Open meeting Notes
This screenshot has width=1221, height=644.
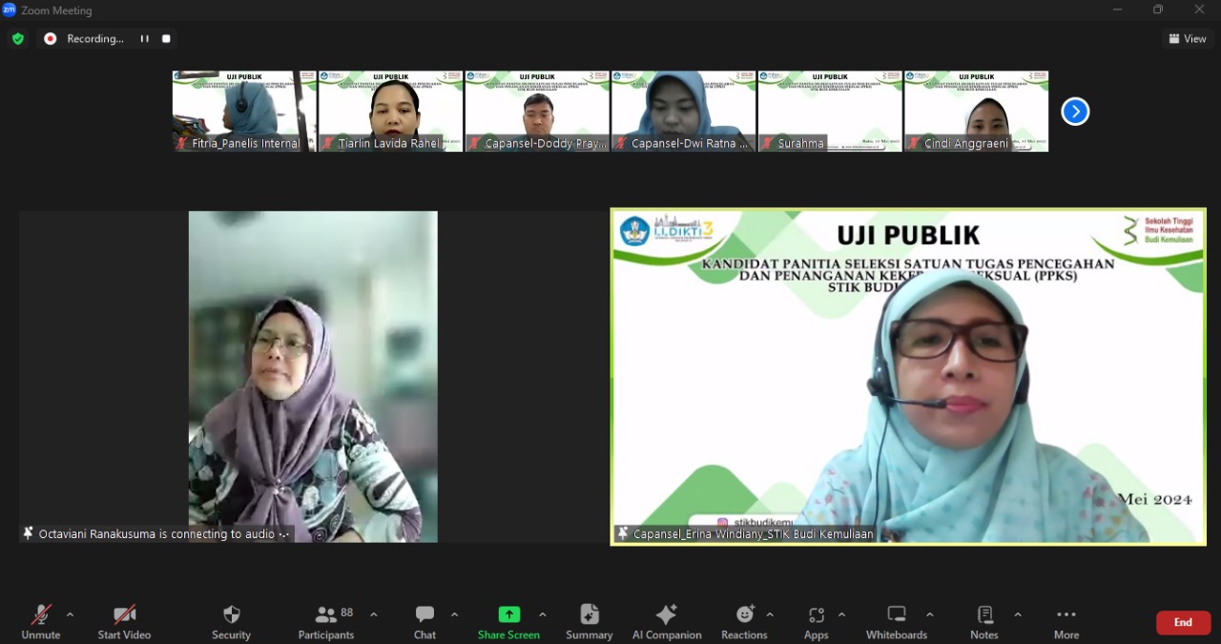[x=984, y=622]
